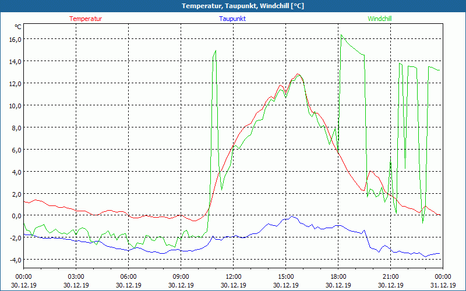Click the temperature peak near 15:45
Screen dimensions: 466x291
pos(298,74)
